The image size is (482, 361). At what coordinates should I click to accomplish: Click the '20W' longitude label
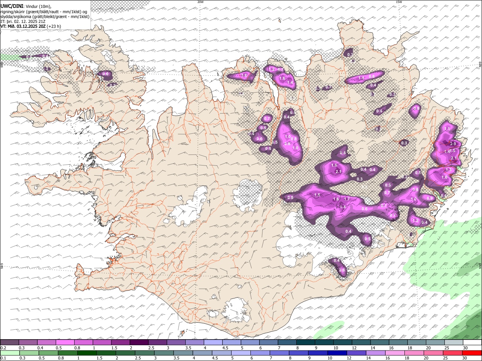[x=200, y=2]
